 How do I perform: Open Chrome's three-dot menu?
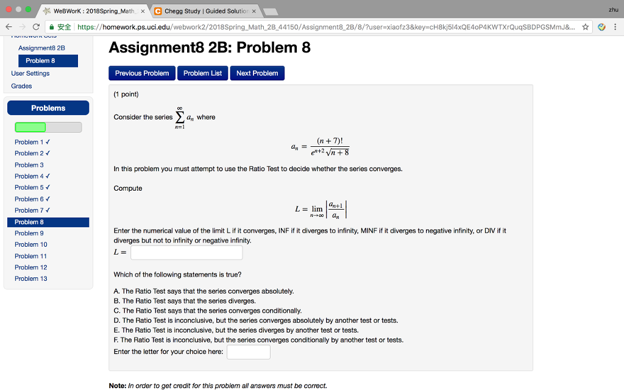[617, 27]
